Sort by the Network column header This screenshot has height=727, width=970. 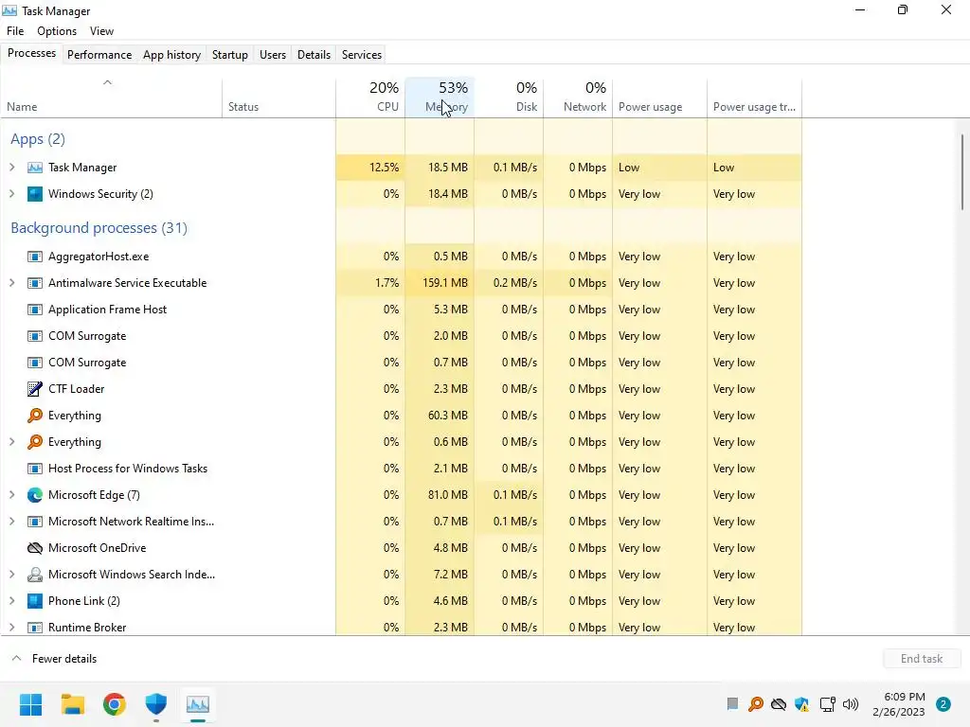(x=579, y=98)
